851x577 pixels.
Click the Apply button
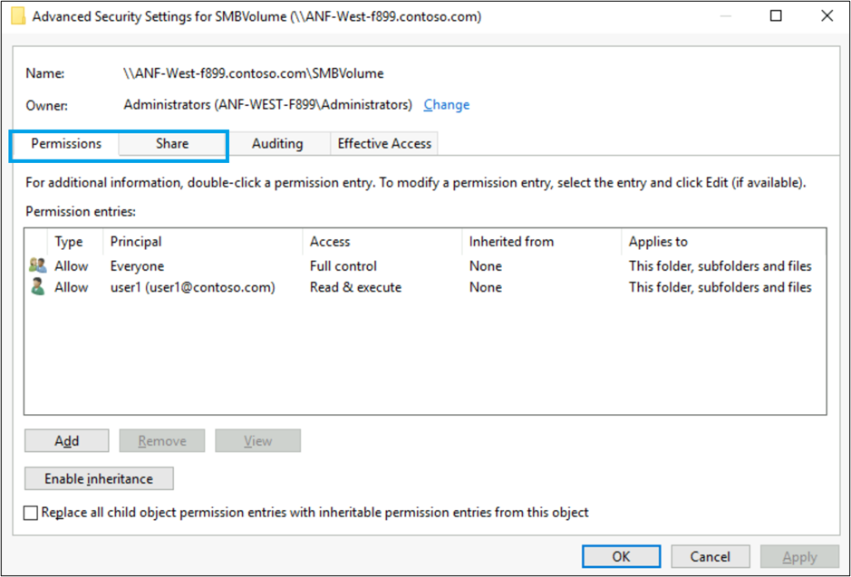click(x=799, y=557)
